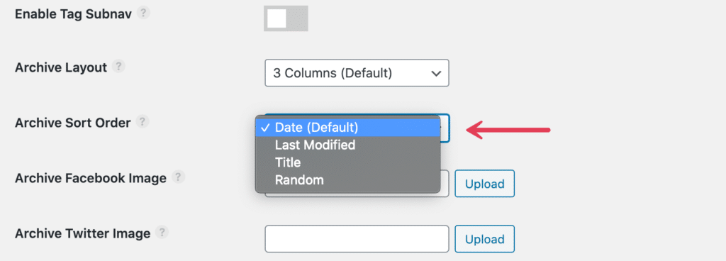Click Upload for Archive Twitter Image
This screenshot has height=261, width=726.
click(x=484, y=239)
